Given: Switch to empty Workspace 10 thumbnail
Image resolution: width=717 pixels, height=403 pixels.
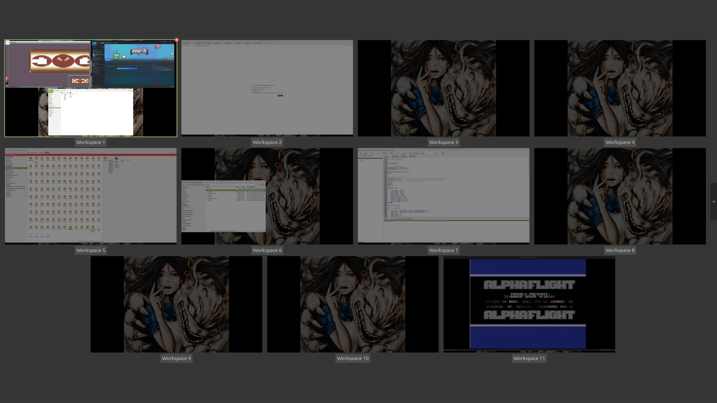Looking at the screenshot, I should click(x=353, y=304).
